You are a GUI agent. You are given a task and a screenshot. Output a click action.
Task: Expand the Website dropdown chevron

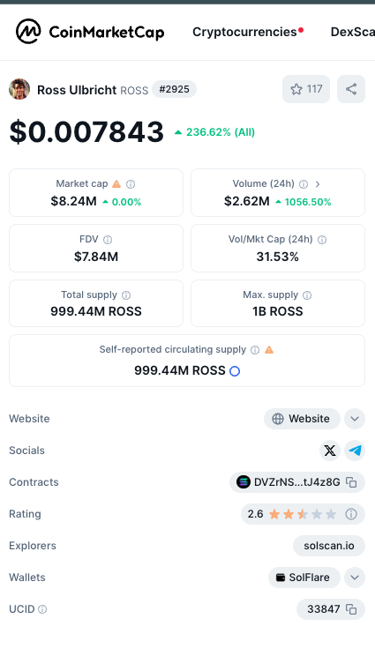point(355,419)
